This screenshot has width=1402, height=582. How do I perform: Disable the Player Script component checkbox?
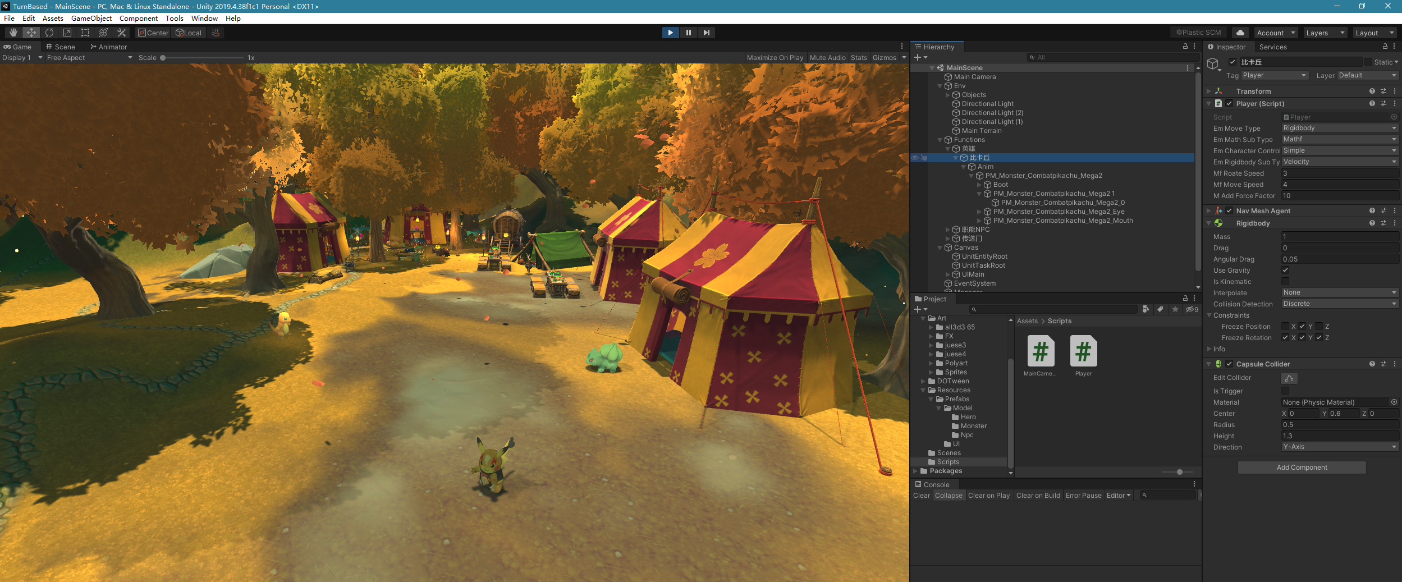point(1229,103)
